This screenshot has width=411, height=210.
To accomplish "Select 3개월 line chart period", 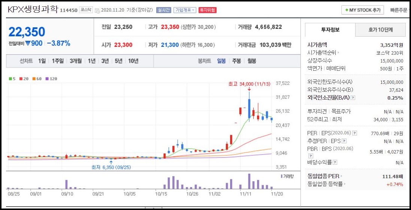I will [x=76, y=61].
